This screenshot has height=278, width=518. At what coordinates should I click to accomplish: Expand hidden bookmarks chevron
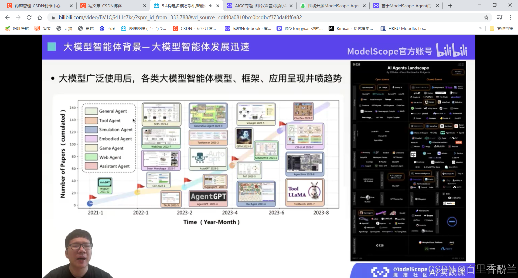(x=480, y=28)
